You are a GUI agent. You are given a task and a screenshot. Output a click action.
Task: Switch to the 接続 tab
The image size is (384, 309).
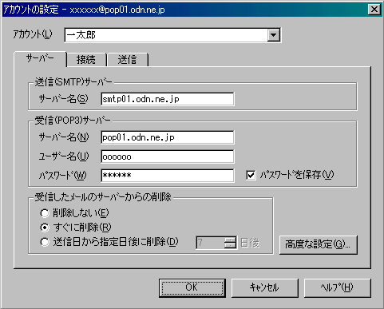[86, 59]
